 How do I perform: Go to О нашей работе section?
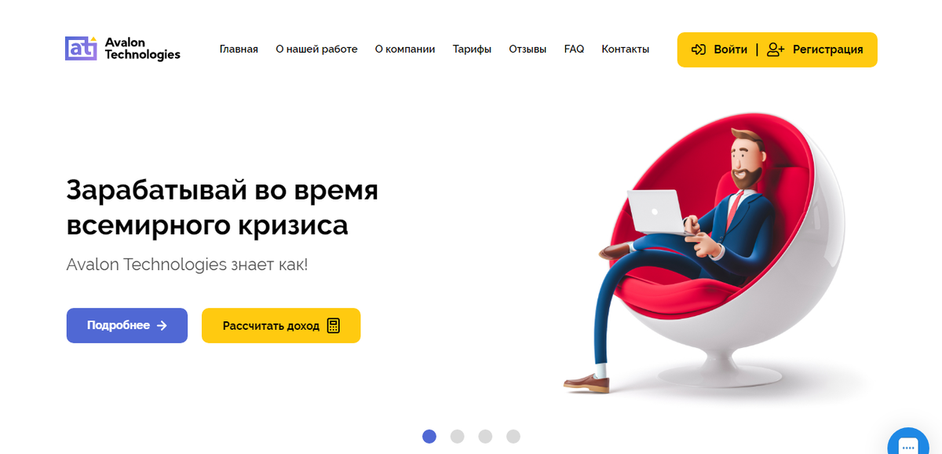click(316, 49)
